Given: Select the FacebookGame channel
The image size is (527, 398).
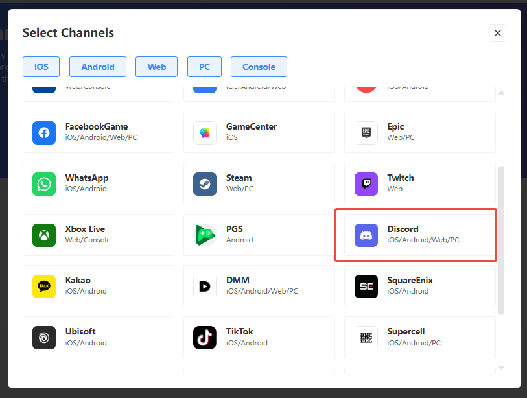Looking at the screenshot, I should click(98, 132).
